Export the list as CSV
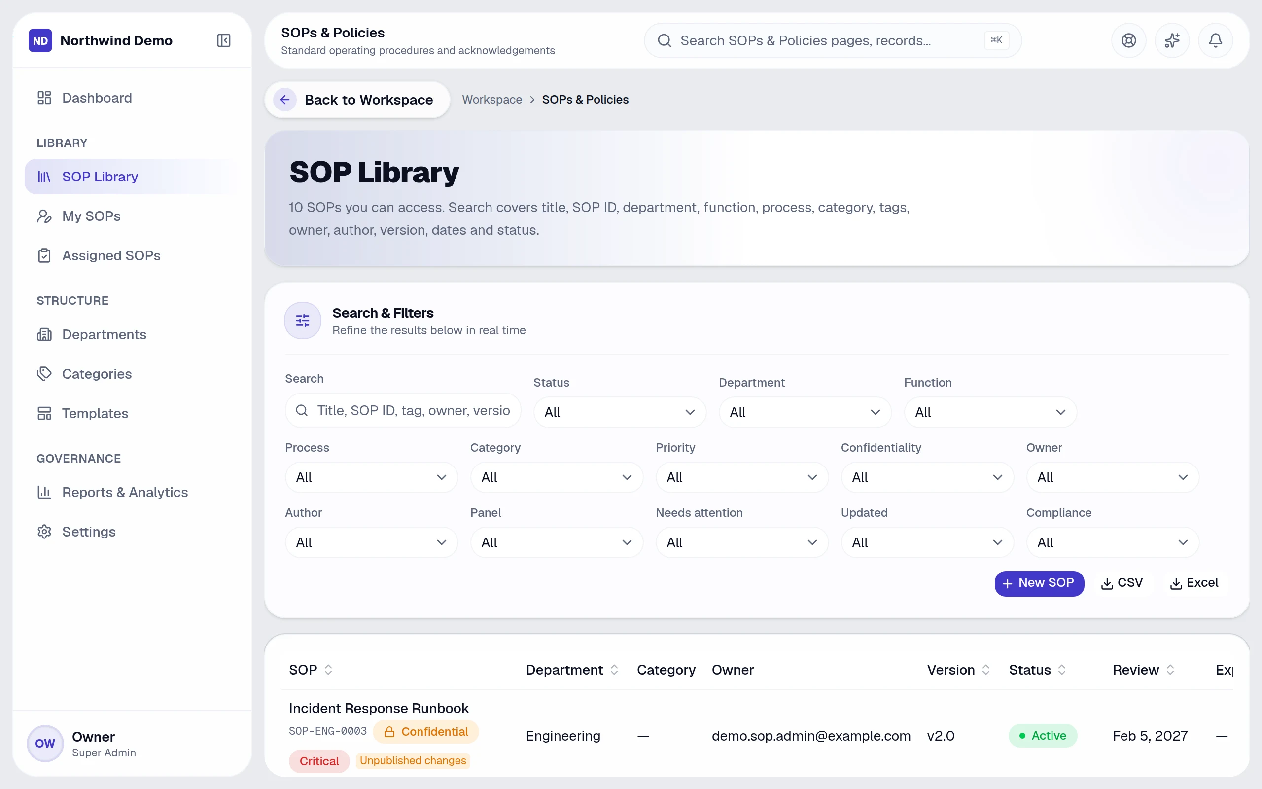Image resolution: width=1262 pixels, height=789 pixels. click(x=1122, y=583)
